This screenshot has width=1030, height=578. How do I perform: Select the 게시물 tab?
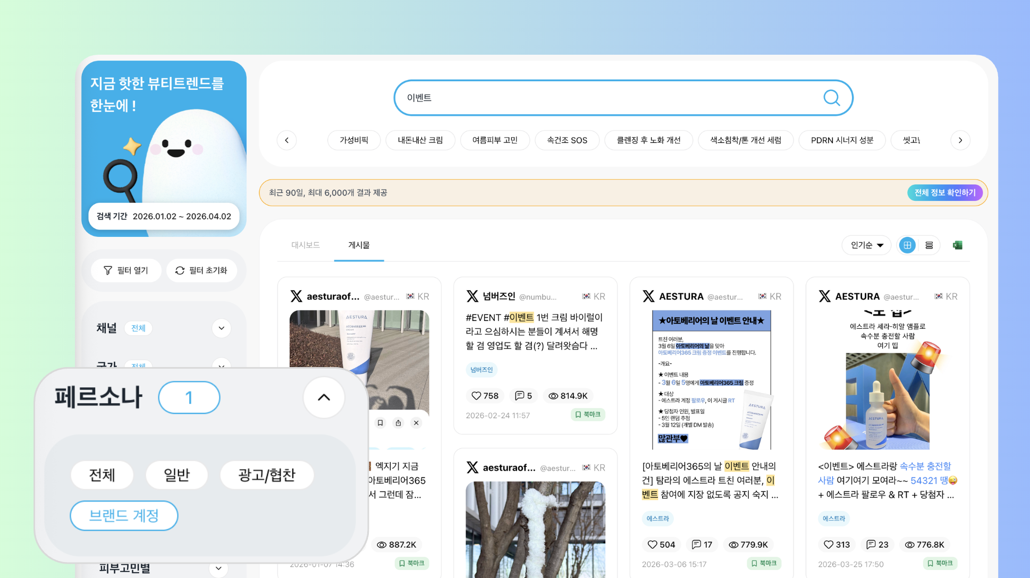tap(359, 245)
